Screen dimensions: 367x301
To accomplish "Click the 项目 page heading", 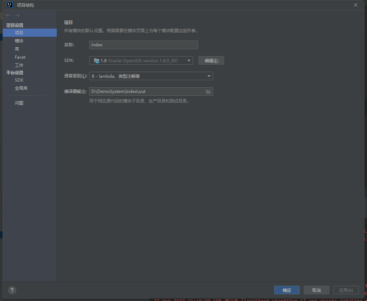I will 68,23.
